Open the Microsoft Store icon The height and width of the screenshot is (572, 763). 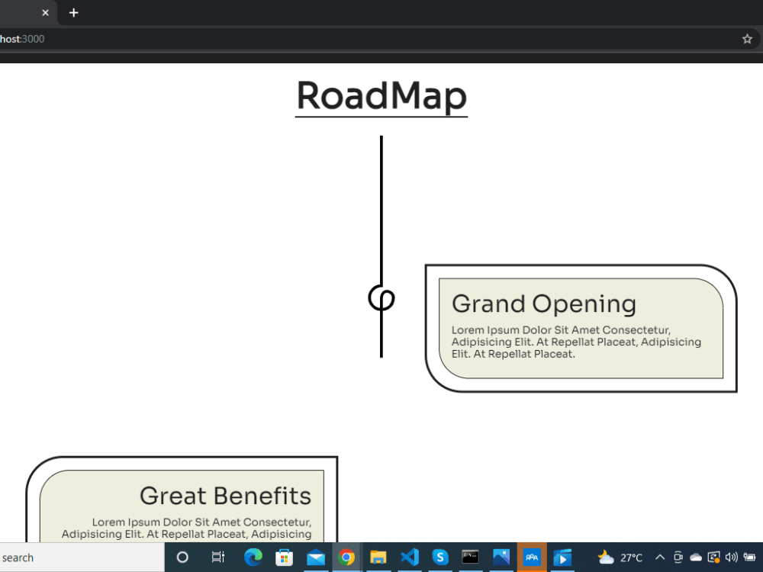pyautogui.click(x=285, y=558)
